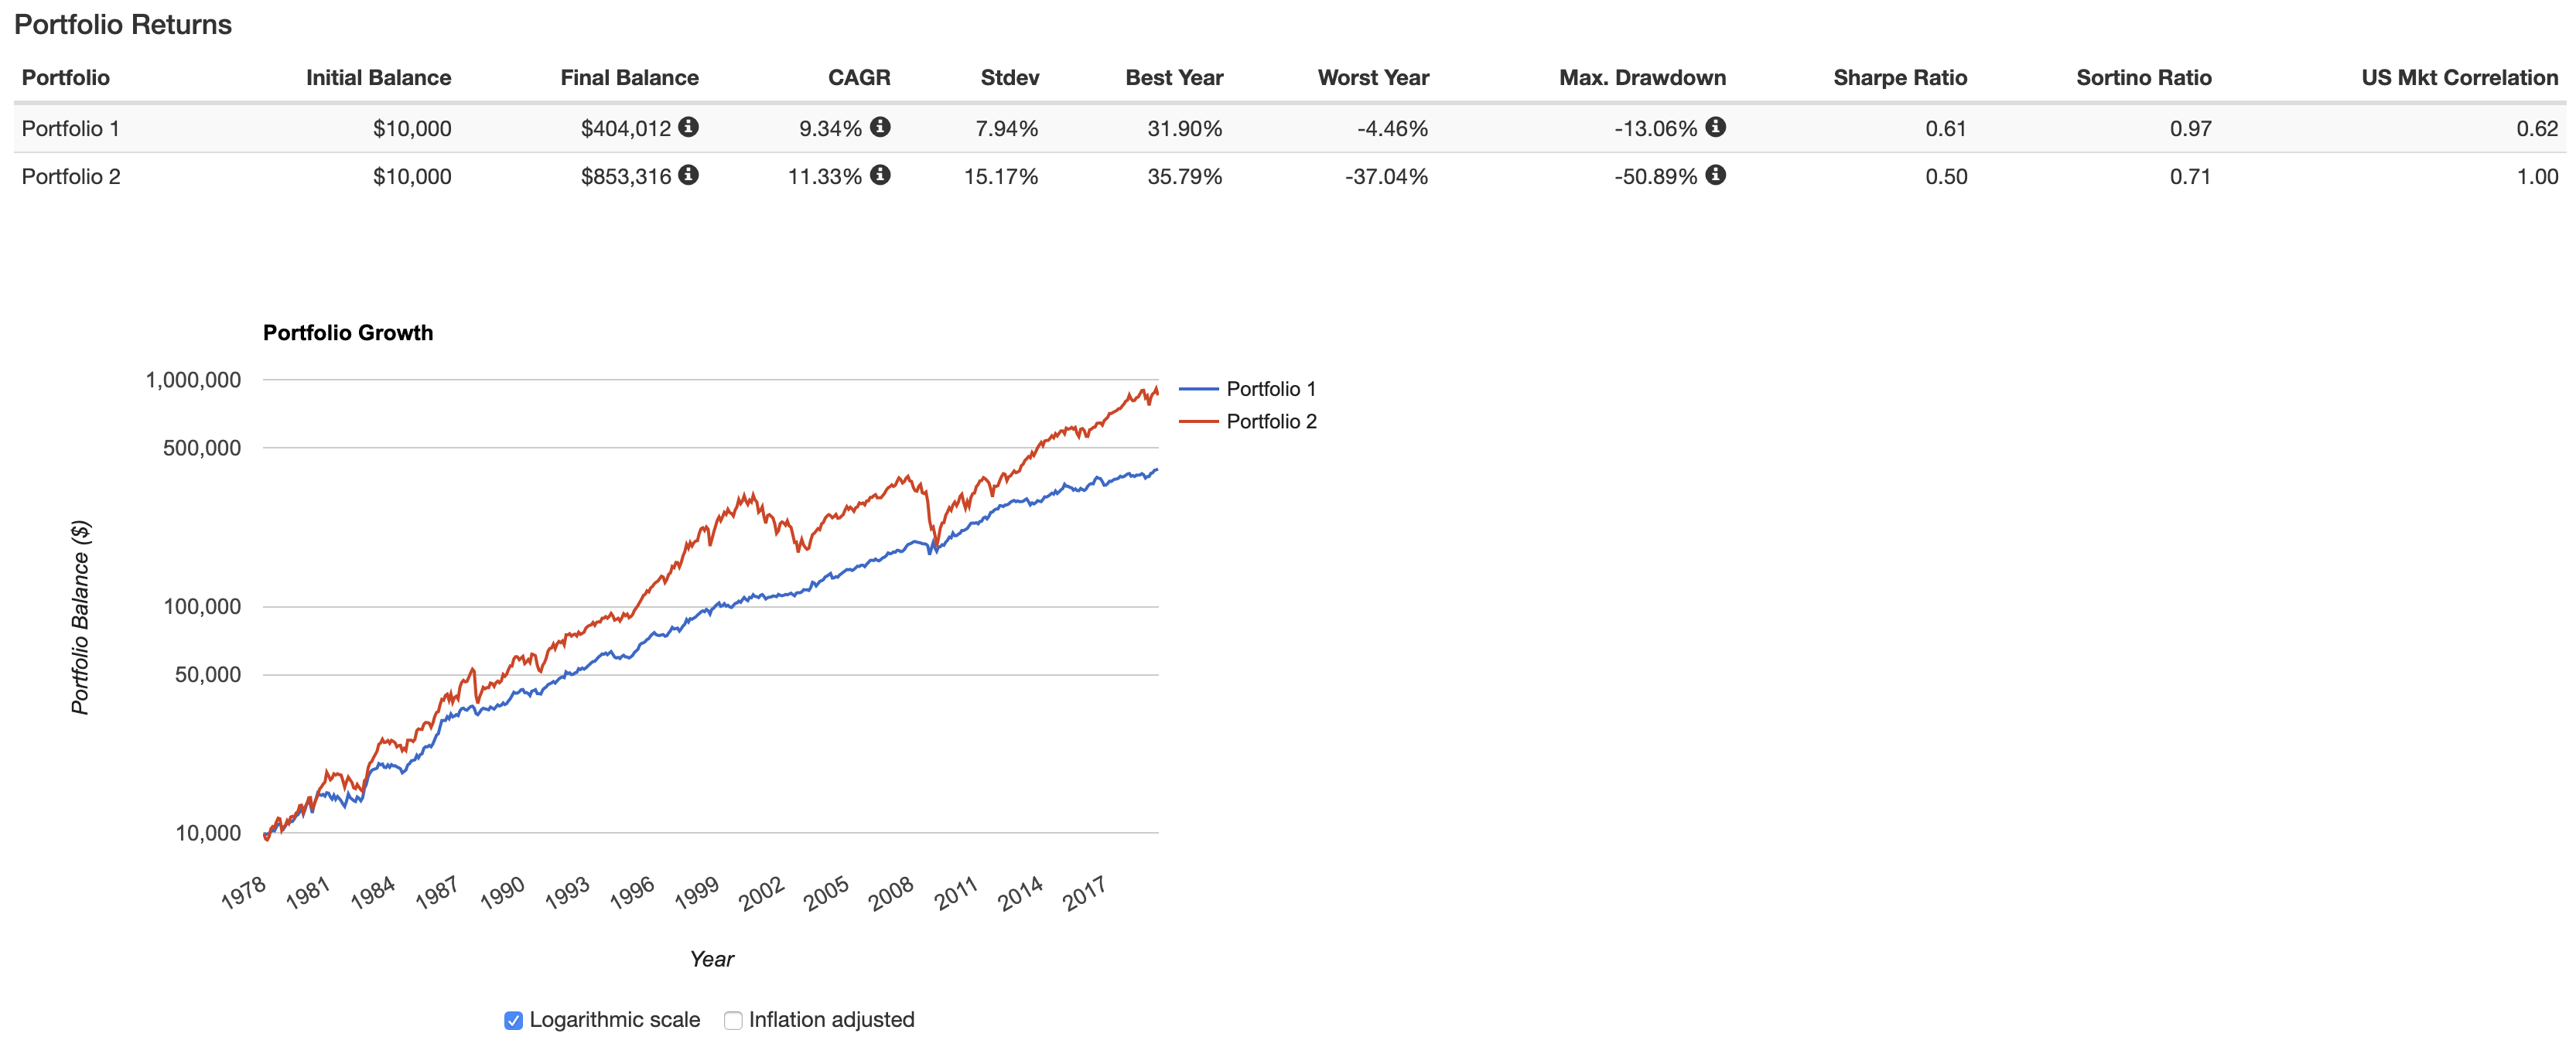Click the Portfolio Growth chart title

[x=348, y=333]
